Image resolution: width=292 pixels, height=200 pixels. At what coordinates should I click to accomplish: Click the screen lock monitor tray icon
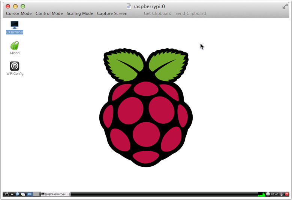tap(282, 194)
